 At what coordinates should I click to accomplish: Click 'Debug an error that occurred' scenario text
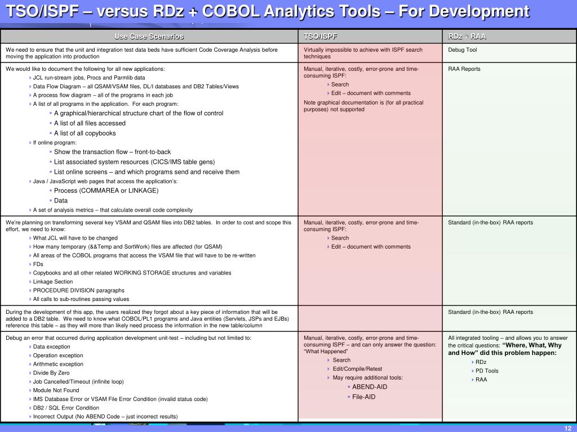point(128,338)
